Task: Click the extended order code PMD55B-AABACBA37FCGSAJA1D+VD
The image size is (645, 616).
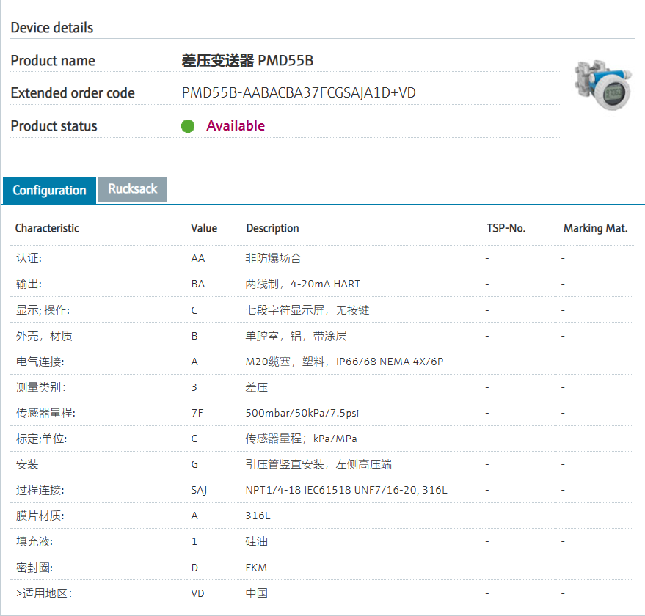Action: point(299,93)
